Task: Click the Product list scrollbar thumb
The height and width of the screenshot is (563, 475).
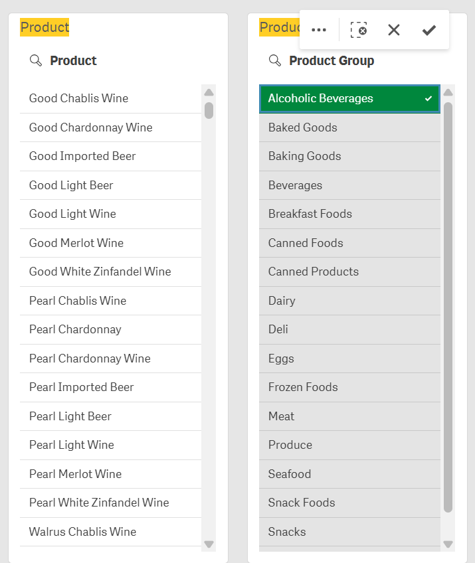Action: (x=209, y=110)
